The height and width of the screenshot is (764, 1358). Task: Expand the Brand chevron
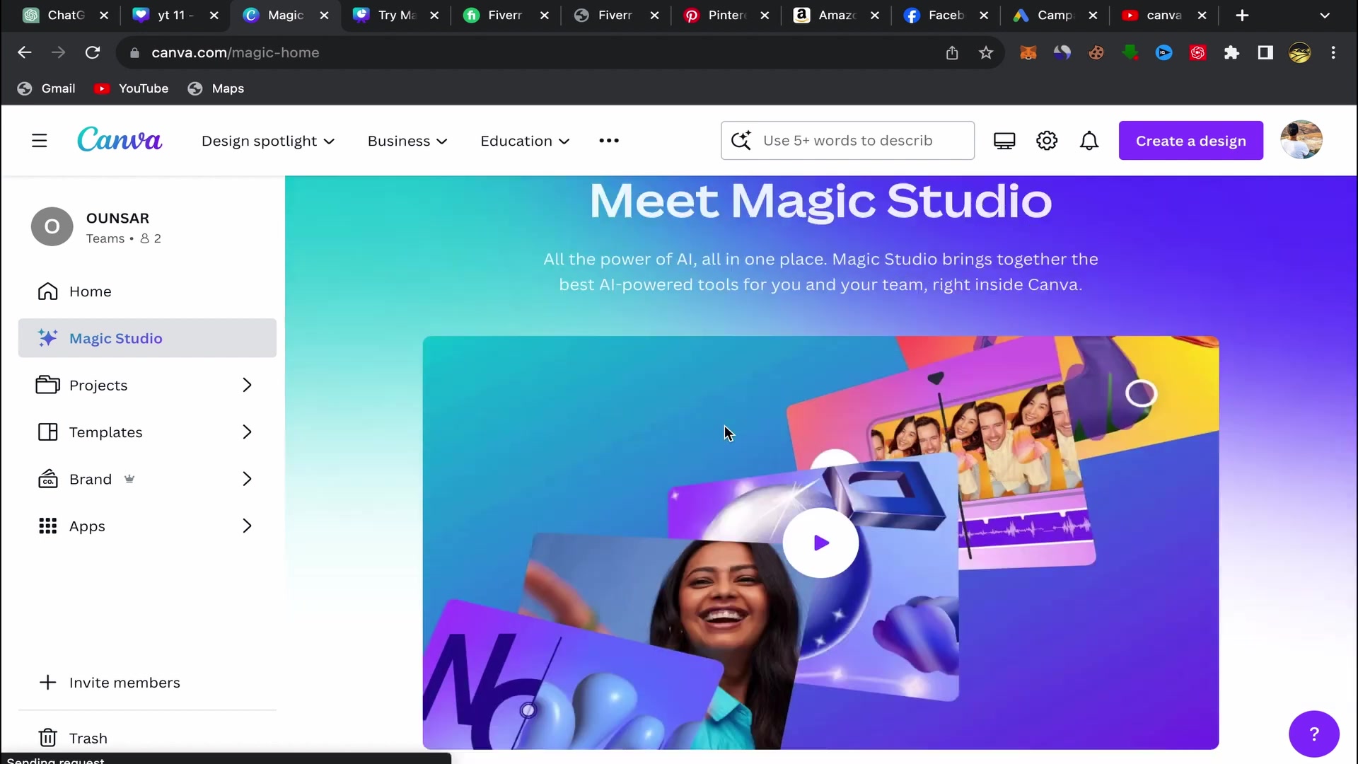[247, 480]
